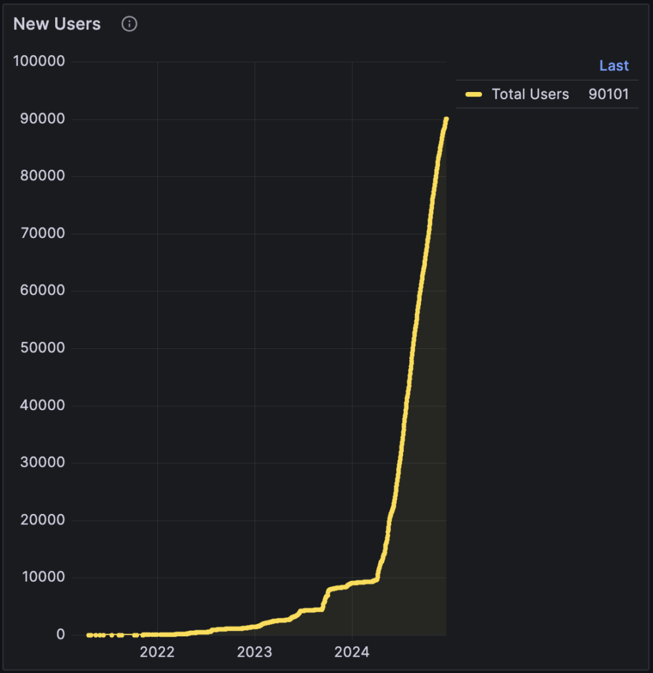Toggle the Total Users series in legend
Screen dimensions: 653x673
click(530, 94)
